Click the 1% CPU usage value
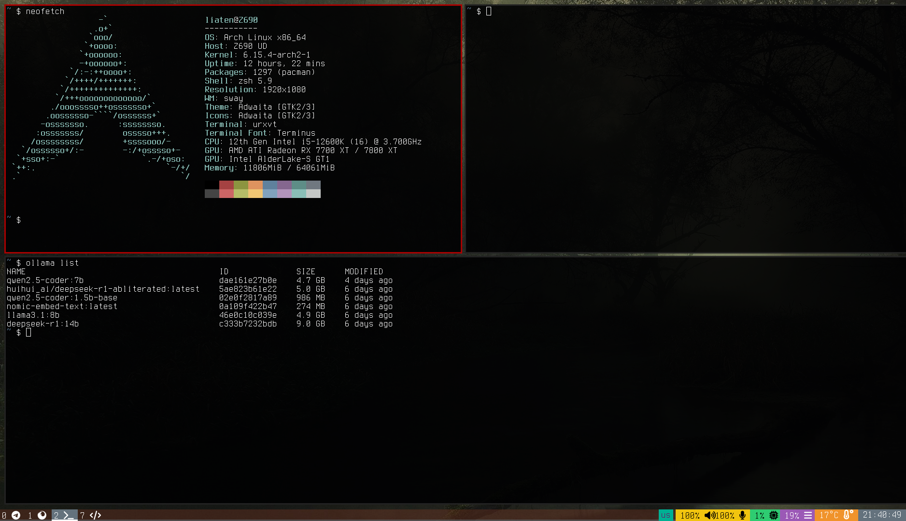 [760, 515]
